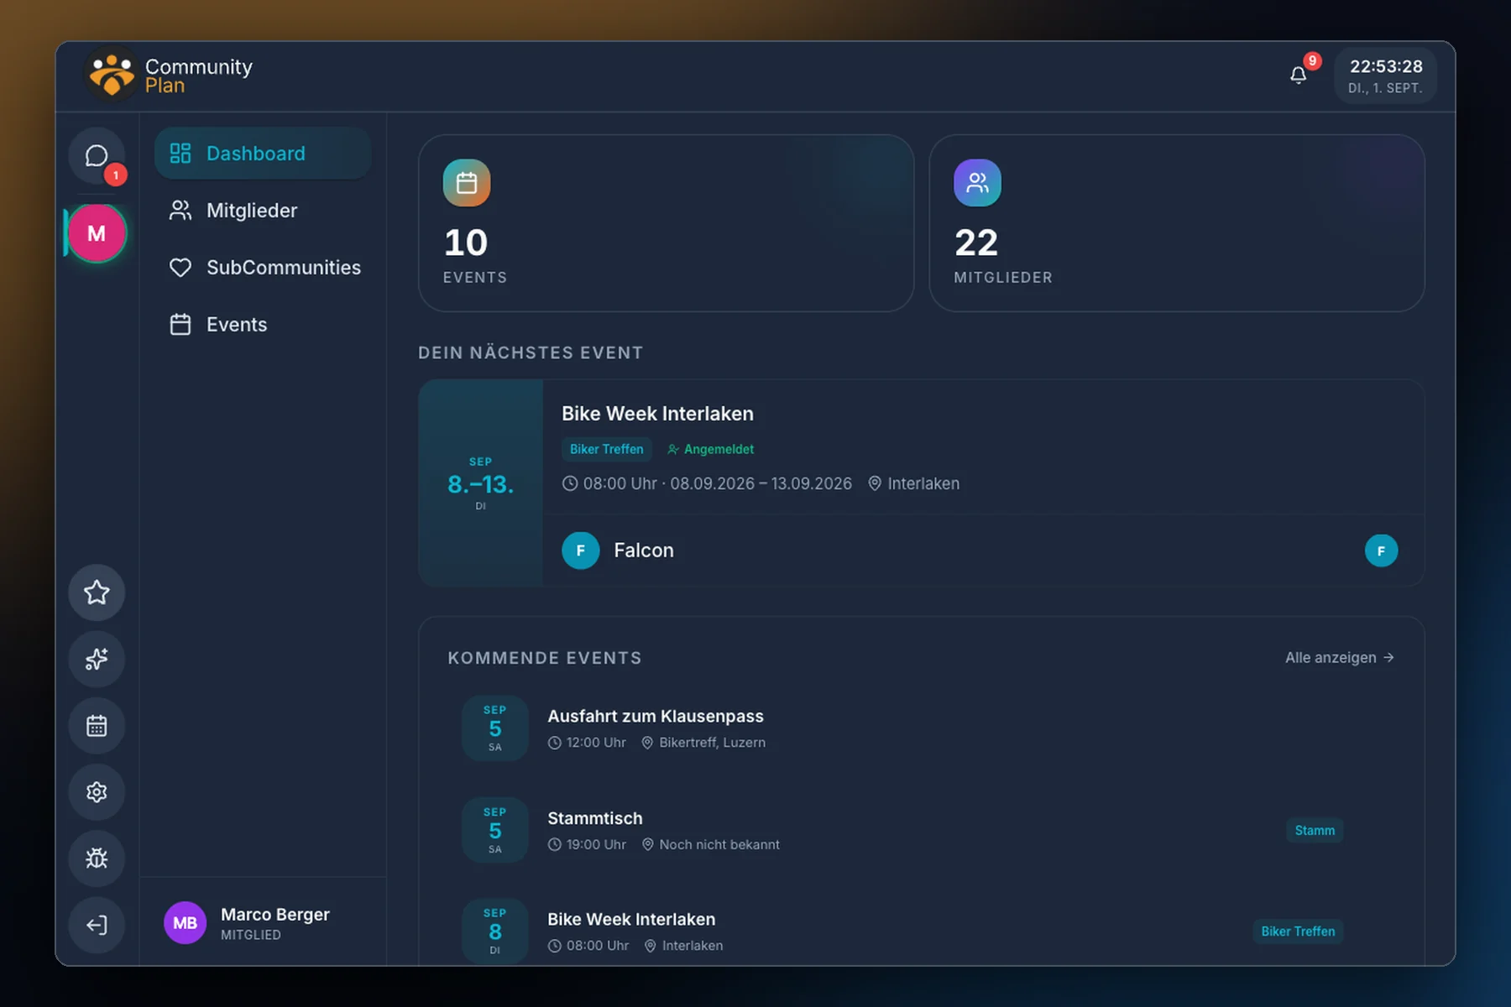Click the notification bell icon
The image size is (1511, 1007).
click(1298, 76)
